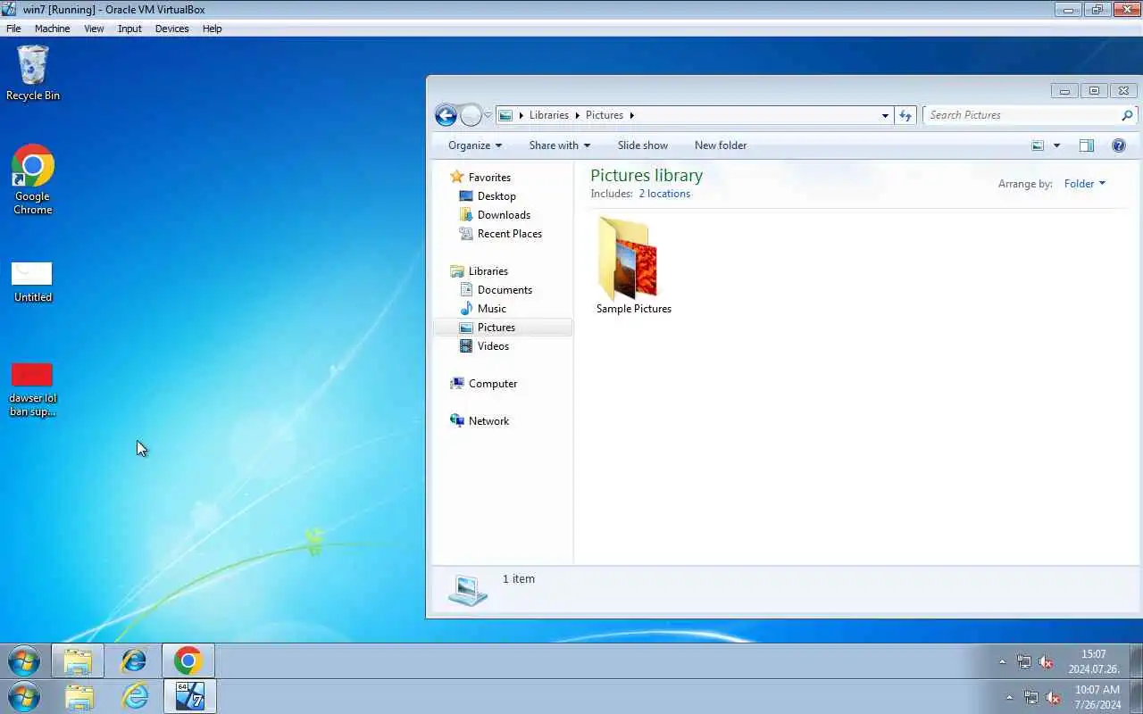Show hidden icons in guest tray
This screenshot has width=1143, height=714.
coord(1002,662)
